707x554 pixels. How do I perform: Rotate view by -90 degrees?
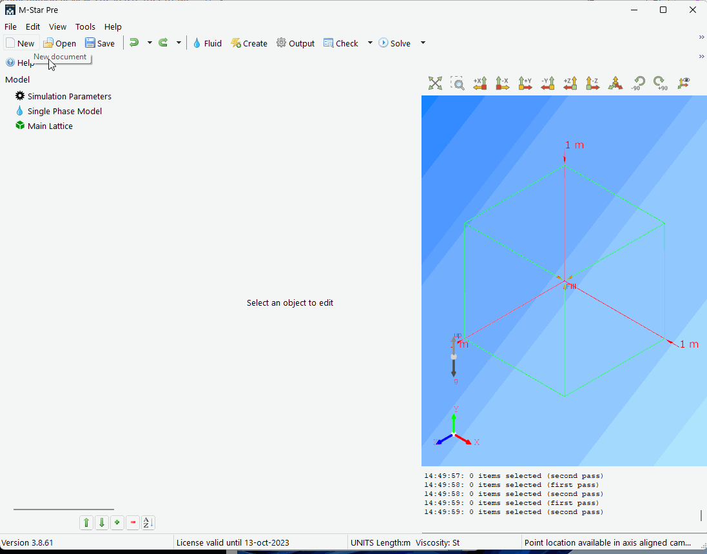tap(638, 83)
